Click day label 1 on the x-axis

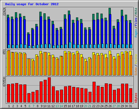(9, 106)
